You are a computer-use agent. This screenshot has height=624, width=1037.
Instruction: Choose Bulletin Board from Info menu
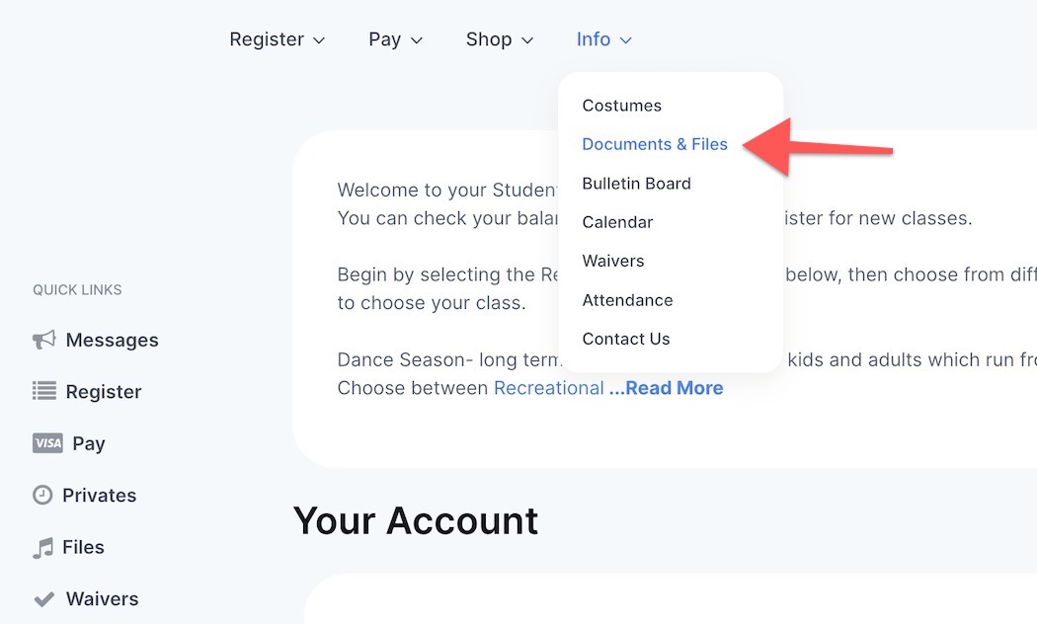point(636,184)
